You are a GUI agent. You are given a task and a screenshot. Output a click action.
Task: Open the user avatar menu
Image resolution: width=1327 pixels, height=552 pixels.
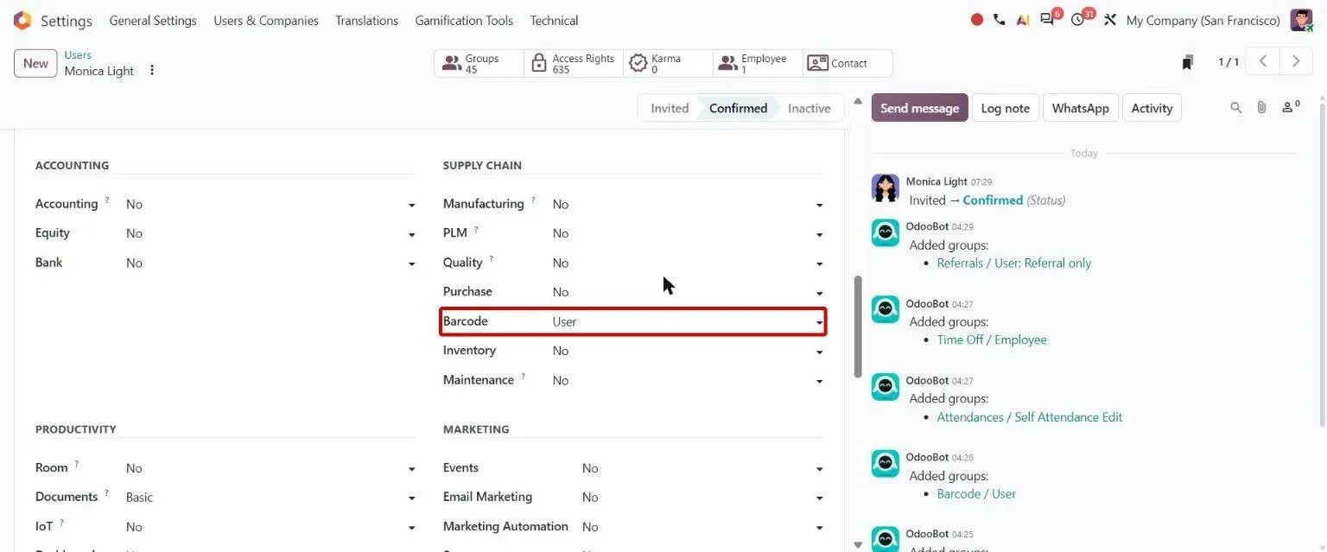[x=1301, y=20]
